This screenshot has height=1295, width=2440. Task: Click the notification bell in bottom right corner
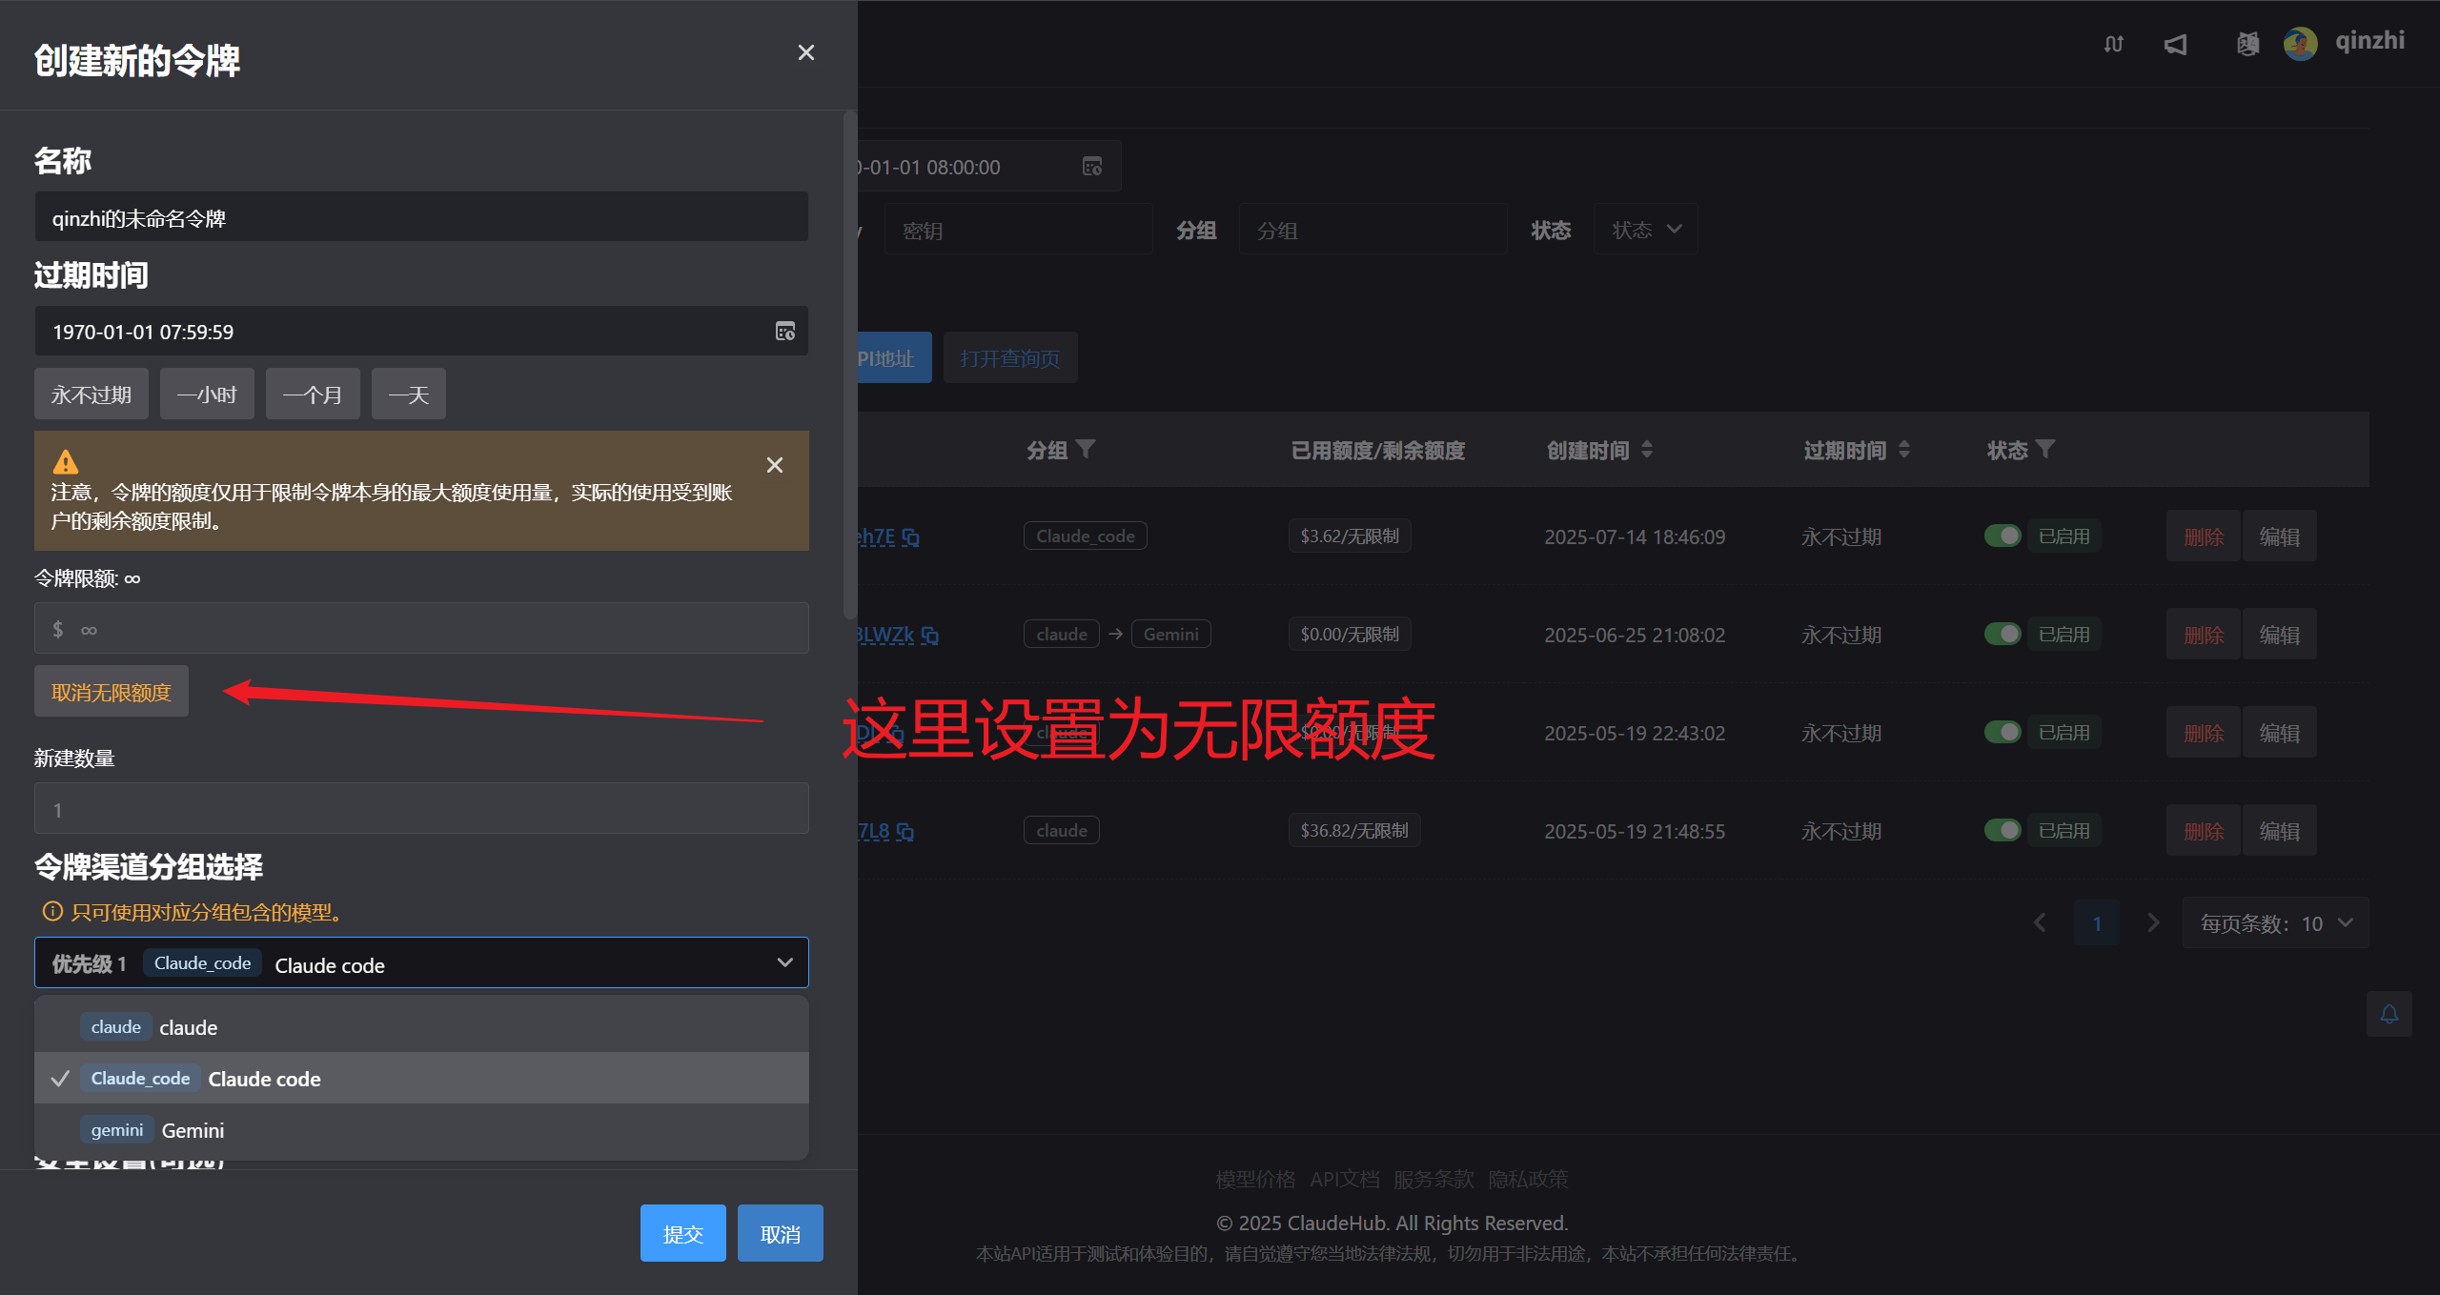tap(2389, 1014)
